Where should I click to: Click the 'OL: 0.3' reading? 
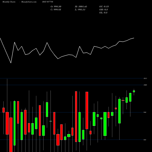[103, 13]
